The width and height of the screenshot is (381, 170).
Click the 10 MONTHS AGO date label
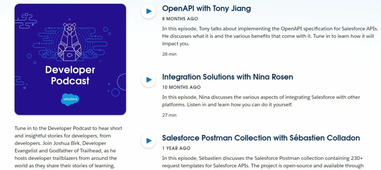[181, 87]
